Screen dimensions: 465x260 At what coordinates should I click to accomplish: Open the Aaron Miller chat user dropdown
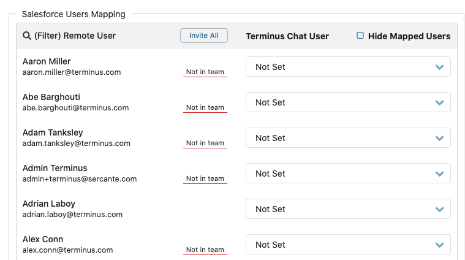348,67
